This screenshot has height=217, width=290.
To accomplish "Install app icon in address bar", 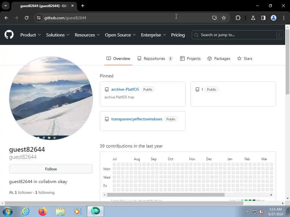I will coord(215,18).
